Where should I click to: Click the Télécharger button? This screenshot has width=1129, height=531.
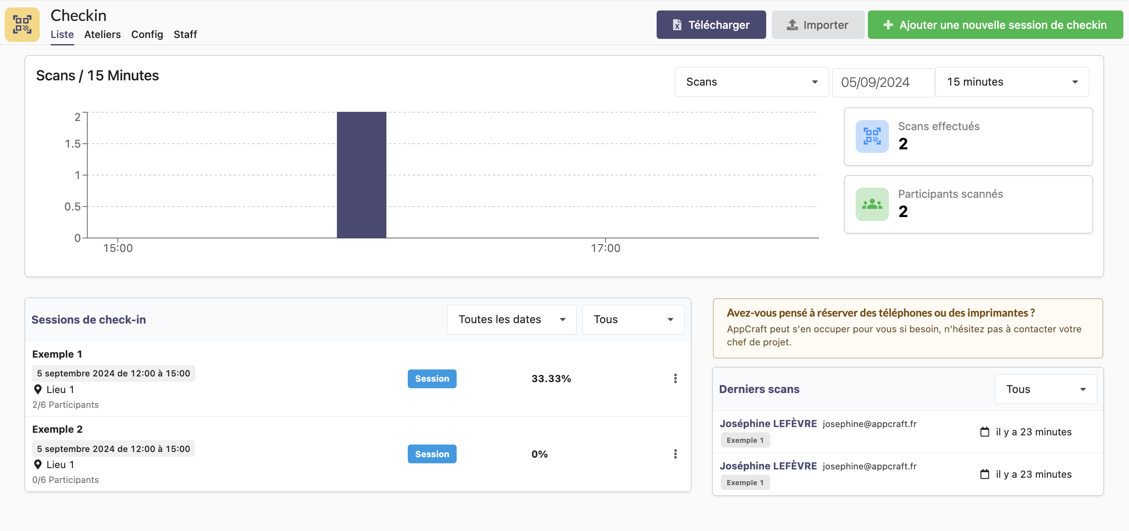(x=710, y=25)
